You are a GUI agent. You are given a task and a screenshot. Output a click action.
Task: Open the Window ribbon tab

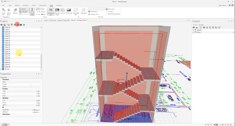tap(59, 6)
